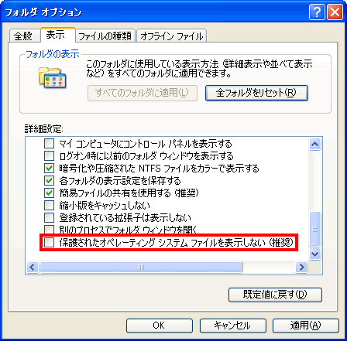Image resolution: width=347 pixels, height=341 pixels.
Task: Enable マイ コンピュータにコントロール パネルを表示する
Action: tap(49, 143)
